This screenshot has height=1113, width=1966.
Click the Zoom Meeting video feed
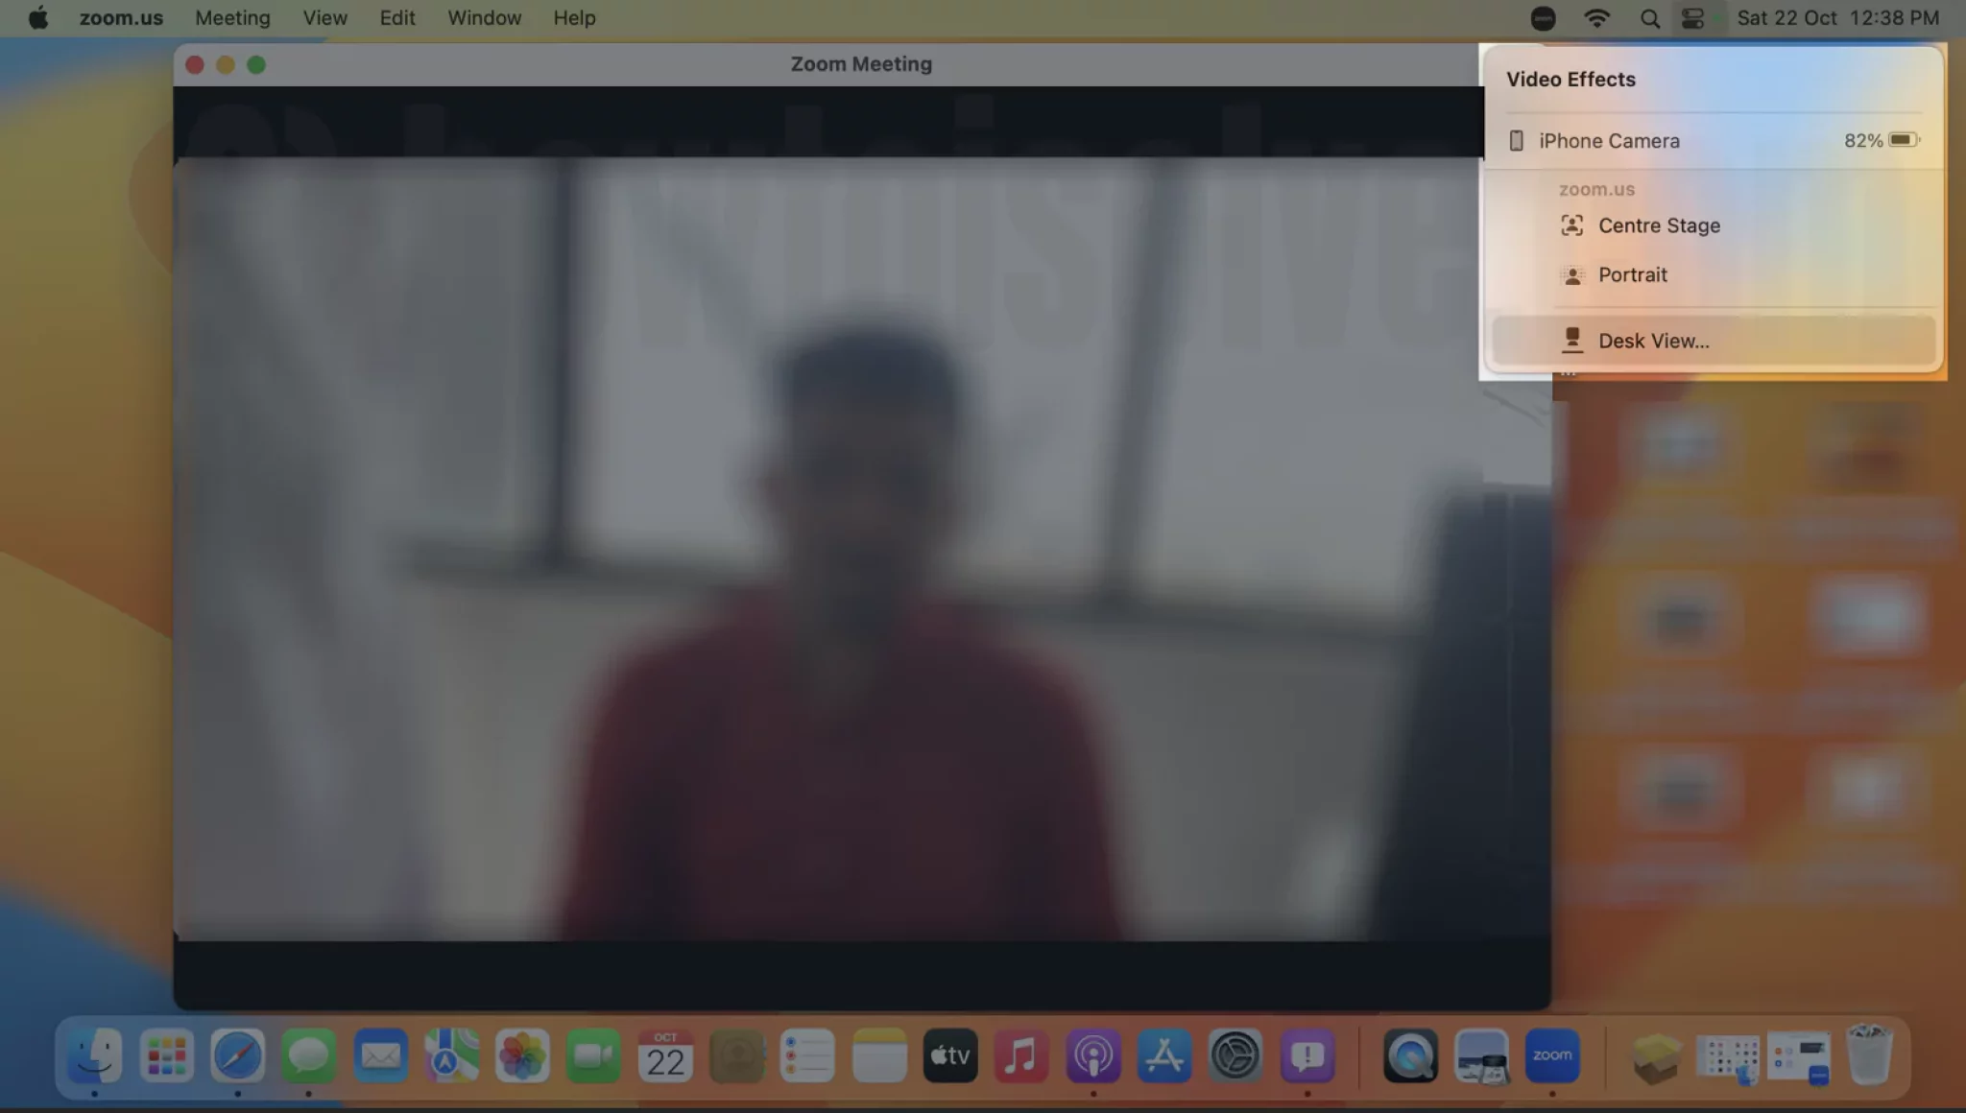[x=861, y=549]
